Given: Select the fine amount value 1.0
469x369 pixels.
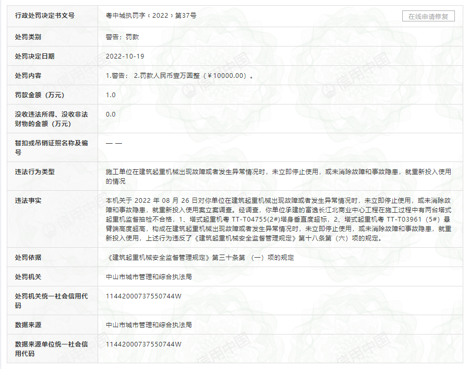Looking at the screenshot, I should tap(111, 95).
